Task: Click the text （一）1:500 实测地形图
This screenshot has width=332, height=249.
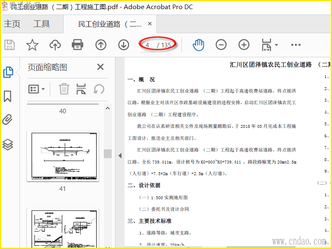Action: coord(163,198)
